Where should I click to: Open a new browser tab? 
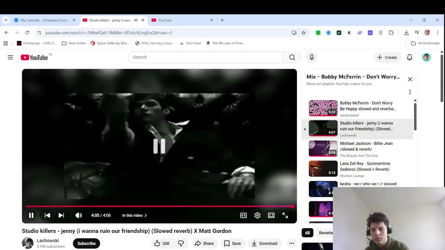(x=222, y=20)
